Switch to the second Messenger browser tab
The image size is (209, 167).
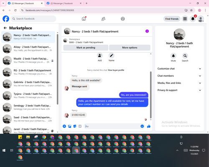63,3
